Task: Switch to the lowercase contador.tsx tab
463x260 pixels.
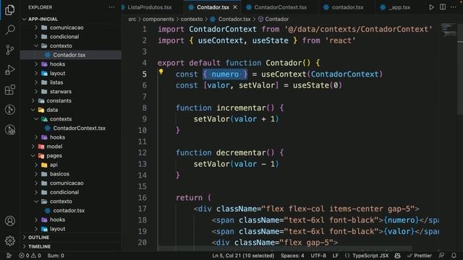Action: coord(347,7)
